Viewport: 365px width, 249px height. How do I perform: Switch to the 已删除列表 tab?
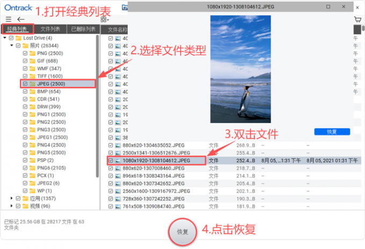coord(83,29)
